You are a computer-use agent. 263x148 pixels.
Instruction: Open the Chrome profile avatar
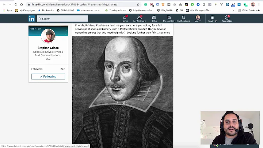253,4
